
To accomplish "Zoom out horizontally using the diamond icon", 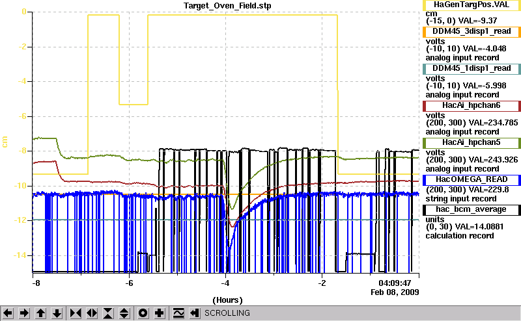I will coord(92,313).
